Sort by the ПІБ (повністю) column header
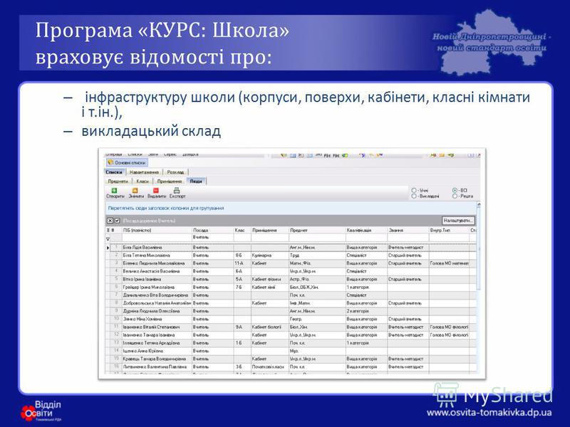Image resolution: width=570 pixels, height=427 pixels. [x=157, y=230]
